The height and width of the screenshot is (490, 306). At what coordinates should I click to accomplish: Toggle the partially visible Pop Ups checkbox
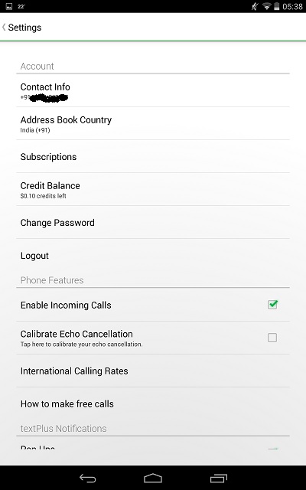click(272, 449)
